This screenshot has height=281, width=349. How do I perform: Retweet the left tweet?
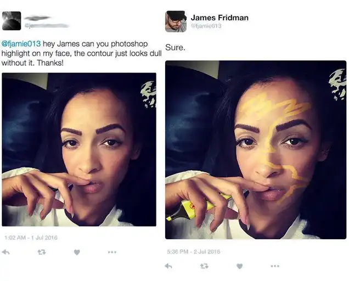pos(42,252)
